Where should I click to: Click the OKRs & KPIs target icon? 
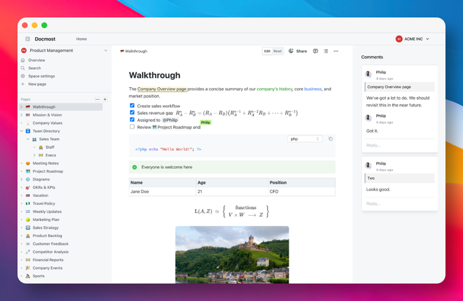point(28,187)
